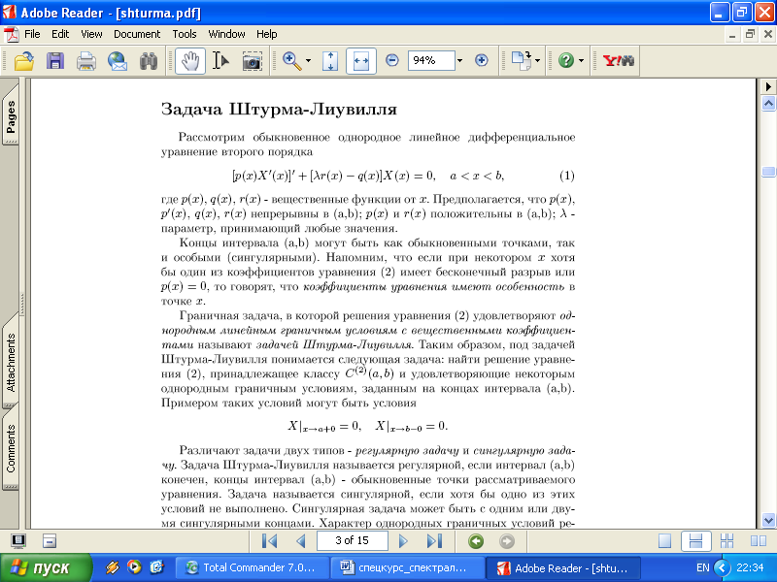
Task: Select the Hand tool
Action: (x=190, y=61)
